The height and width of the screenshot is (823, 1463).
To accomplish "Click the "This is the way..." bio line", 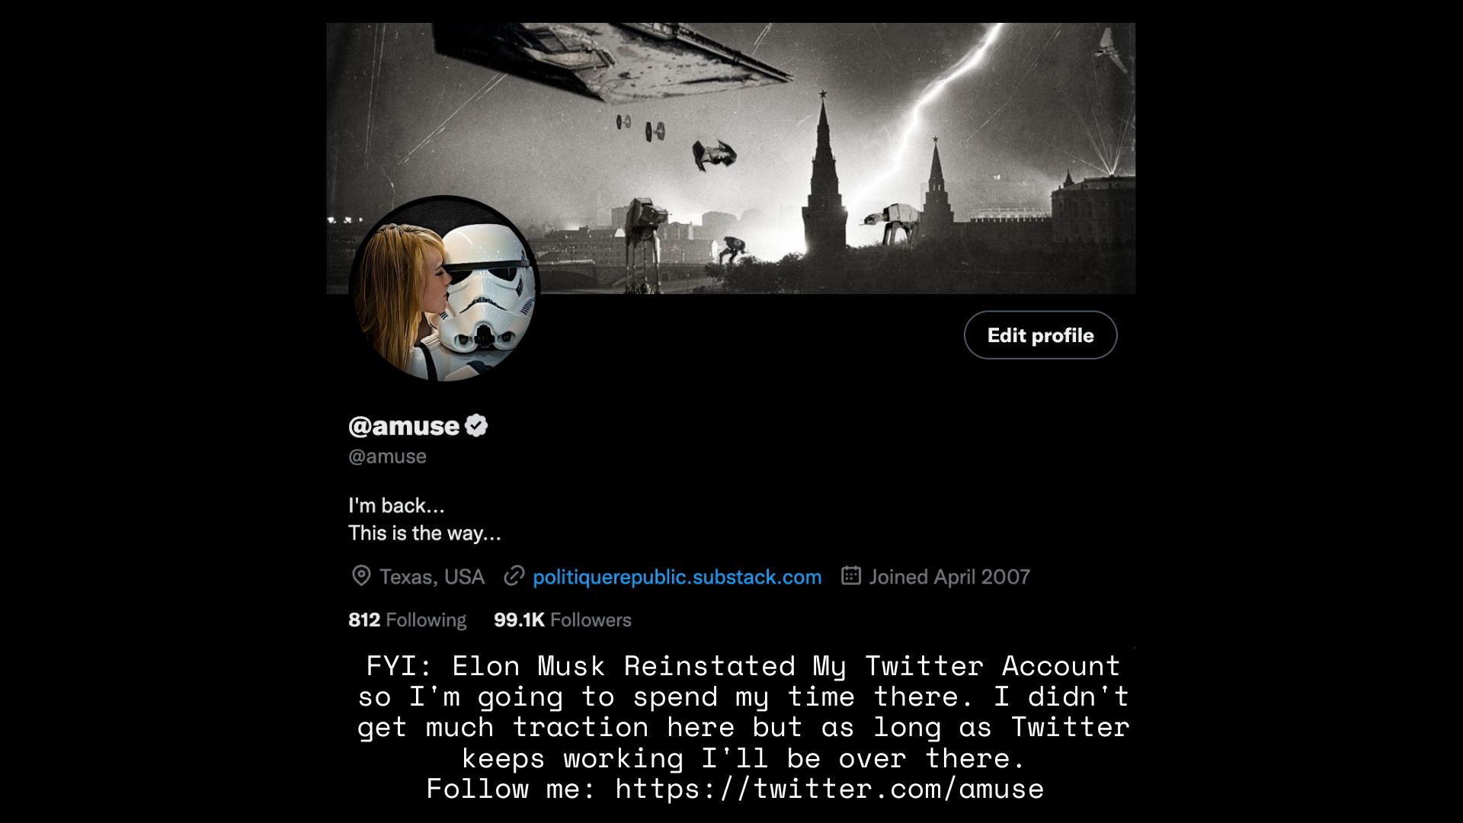I will [x=424, y=533].
